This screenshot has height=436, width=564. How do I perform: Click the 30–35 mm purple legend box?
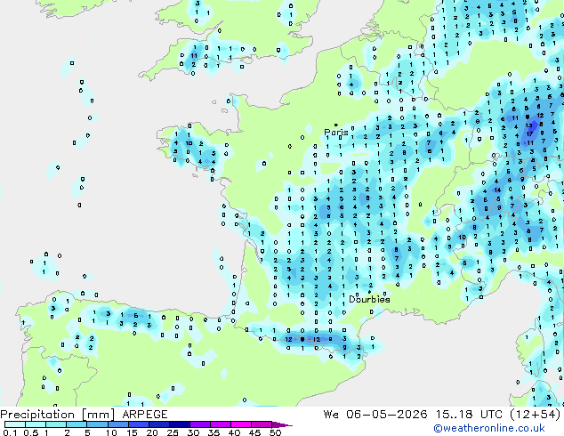click(x=200, y=424)
